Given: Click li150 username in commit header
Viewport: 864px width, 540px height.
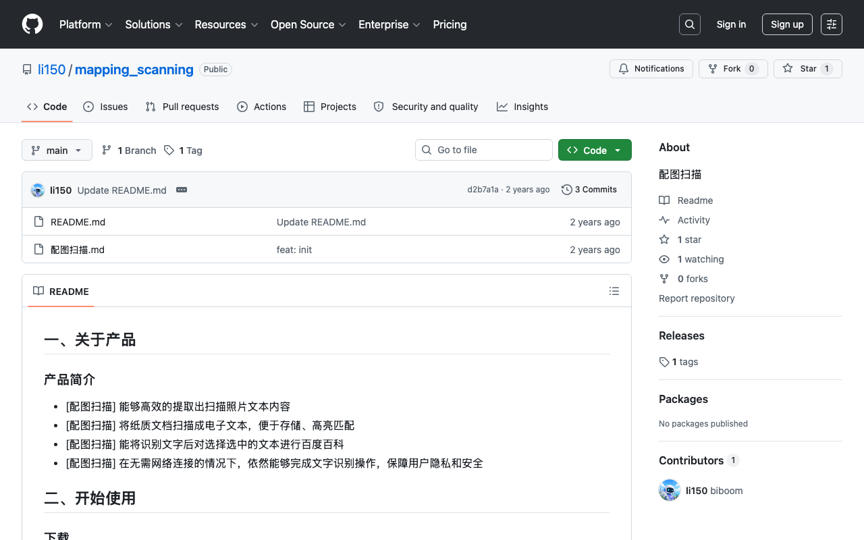Looking at the screenshot, I should click(x=61, y=190).
